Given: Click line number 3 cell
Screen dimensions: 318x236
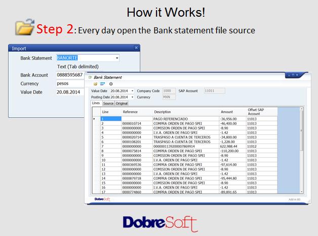Looking at the screenshot, I should coord(111,128).
